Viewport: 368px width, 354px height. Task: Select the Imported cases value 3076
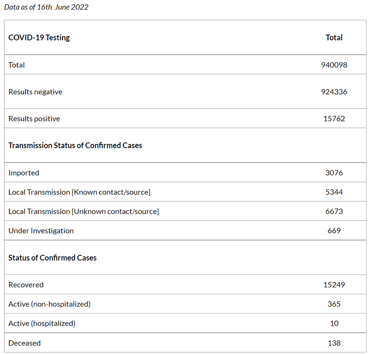(x=334, y=173)
